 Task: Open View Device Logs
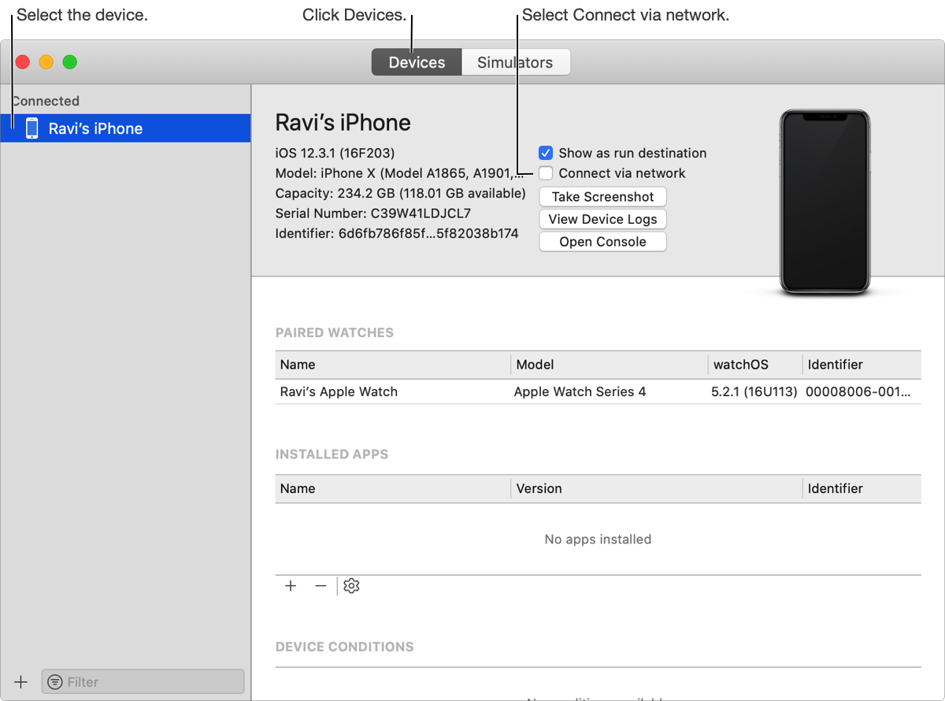click(x=602, y=219)
